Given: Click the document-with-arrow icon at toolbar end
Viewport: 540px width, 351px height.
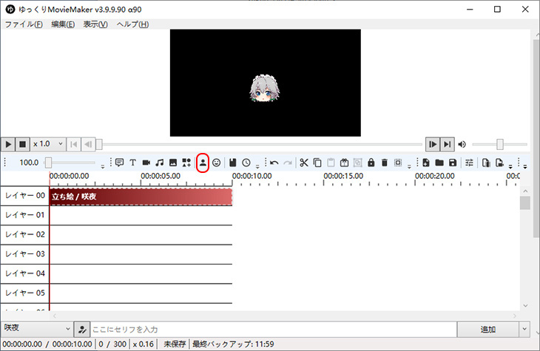Looking at the screenshot, I should pyautogui.click(x=499, y=163).
